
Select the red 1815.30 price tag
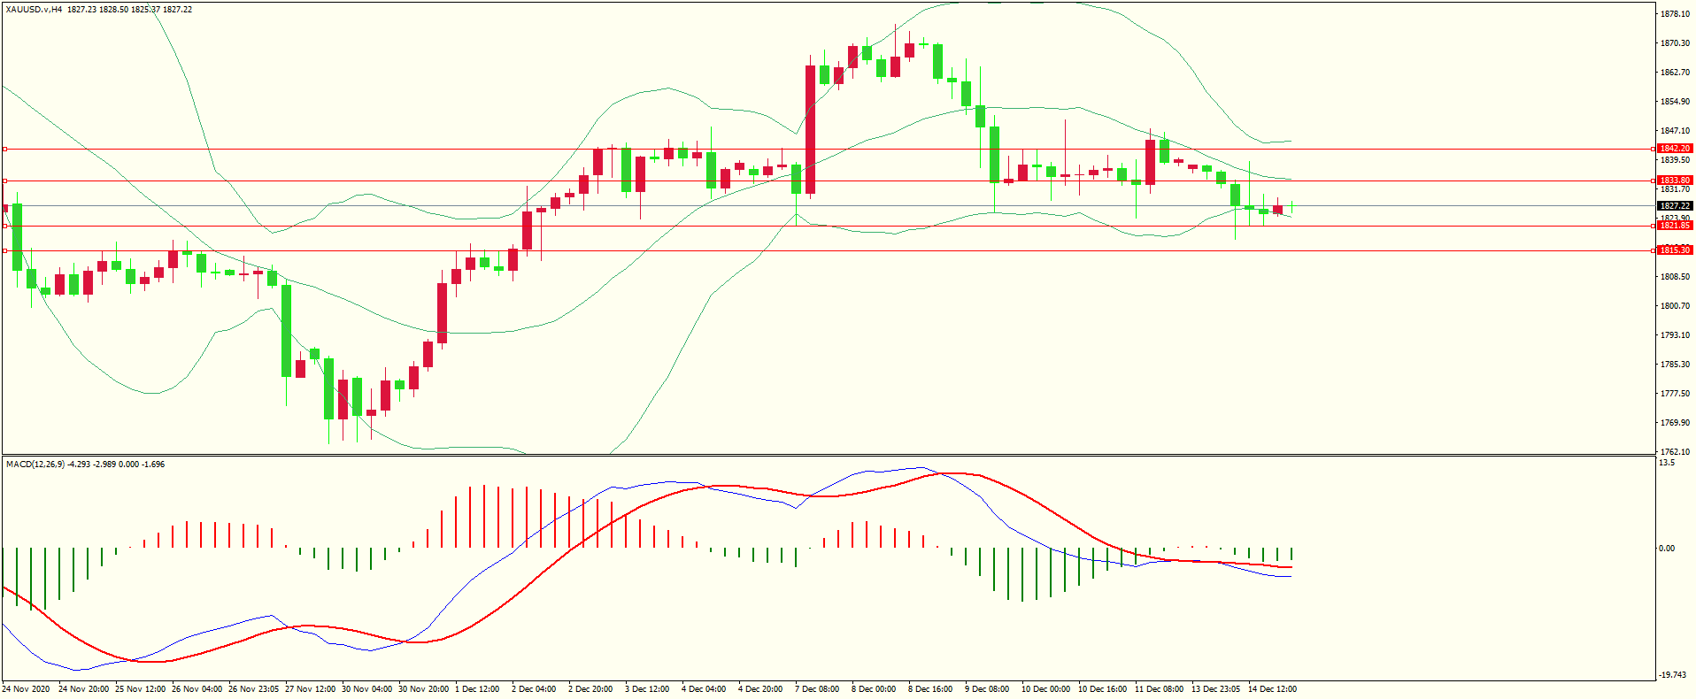tap(1675, 250)
